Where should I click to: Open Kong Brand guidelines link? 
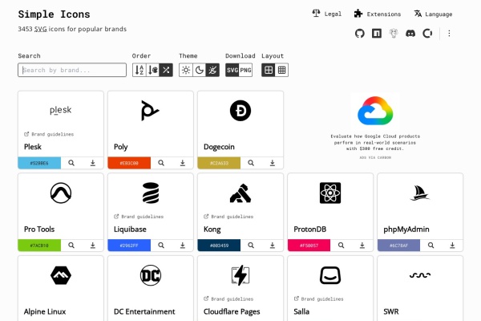pos(228,217)
